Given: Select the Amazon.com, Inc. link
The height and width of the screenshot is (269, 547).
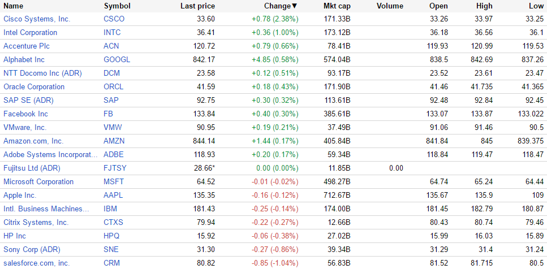Looking at the screenshot, I should [x=33, y=141].
